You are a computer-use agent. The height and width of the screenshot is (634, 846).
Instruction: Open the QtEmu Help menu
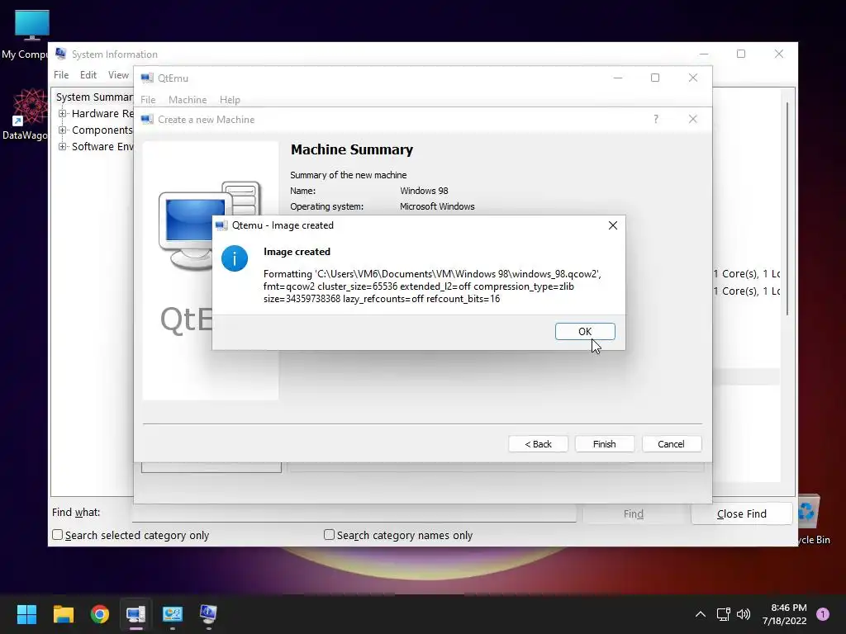point(230,100)
